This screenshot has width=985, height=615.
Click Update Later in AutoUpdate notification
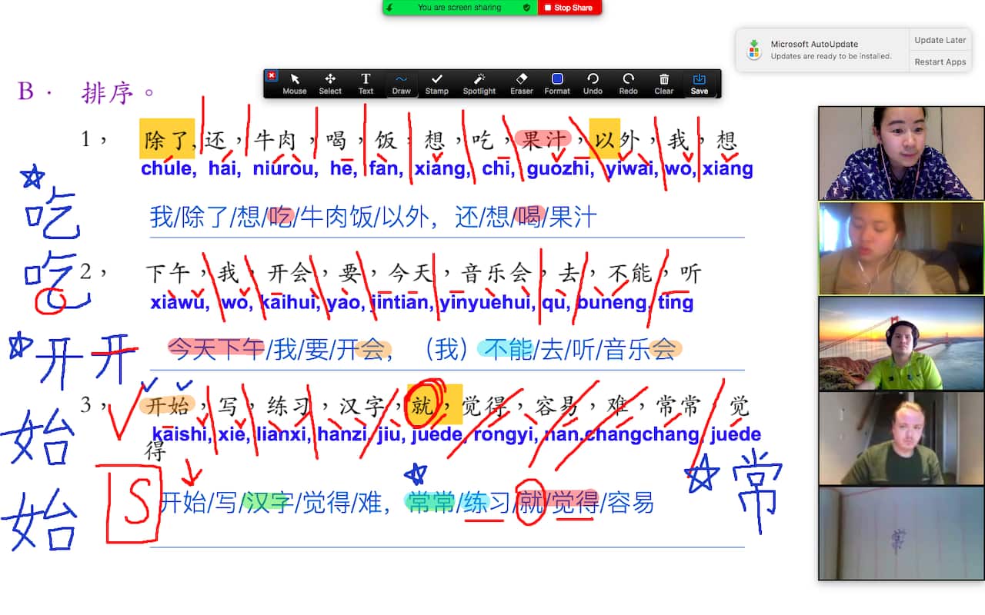[940, 40]
